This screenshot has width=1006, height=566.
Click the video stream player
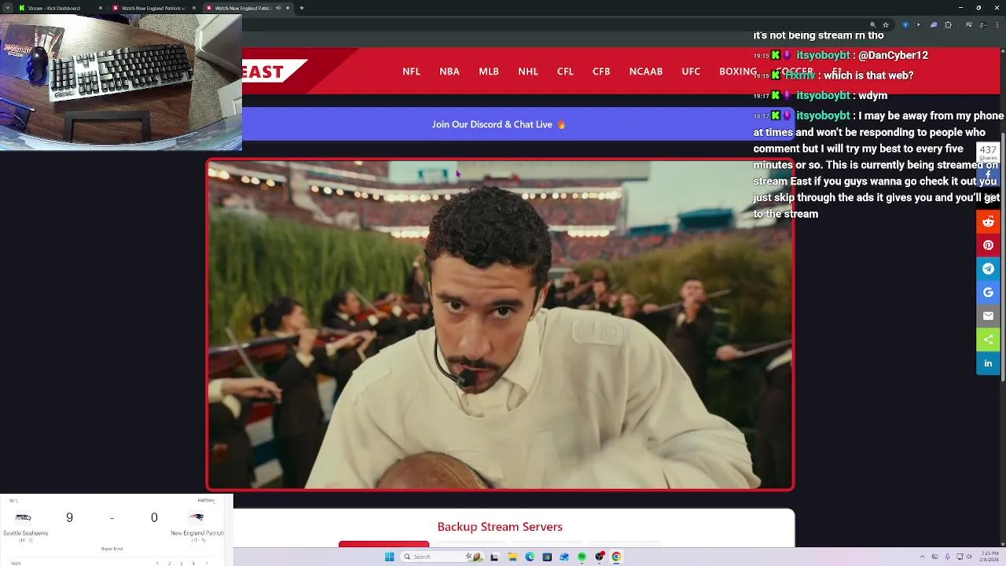500,325
